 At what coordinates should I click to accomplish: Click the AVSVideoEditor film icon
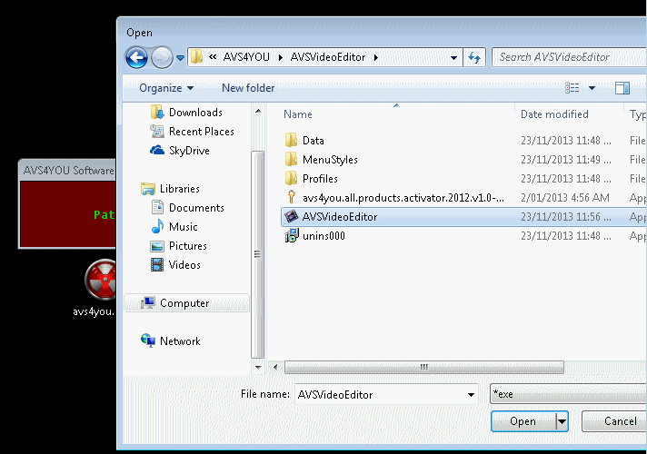click(292, 216)
